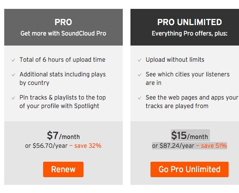Click 'Everything Pro offers, plus:' subtitle
The image size is (239, 193).
[x=189, y=34]
